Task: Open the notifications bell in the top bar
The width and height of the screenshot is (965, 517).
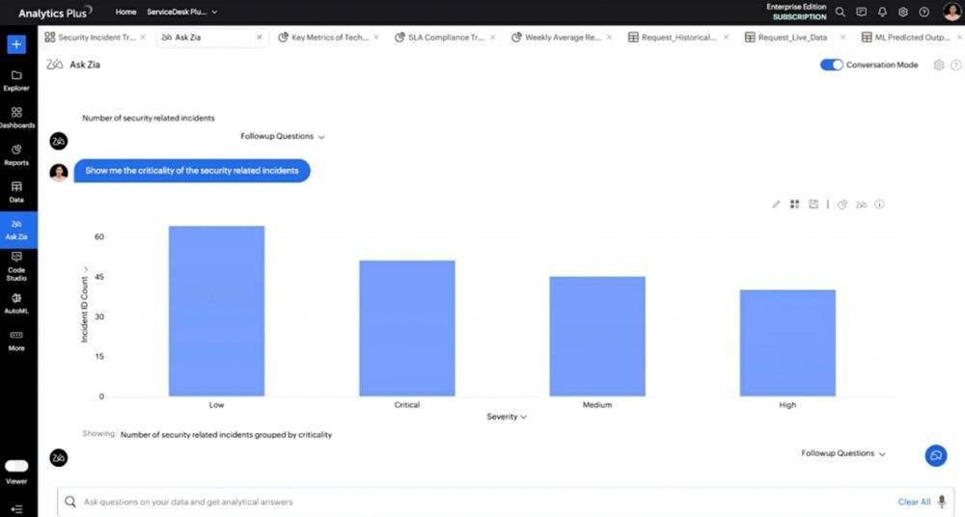Action: click(x=882, y=13)
